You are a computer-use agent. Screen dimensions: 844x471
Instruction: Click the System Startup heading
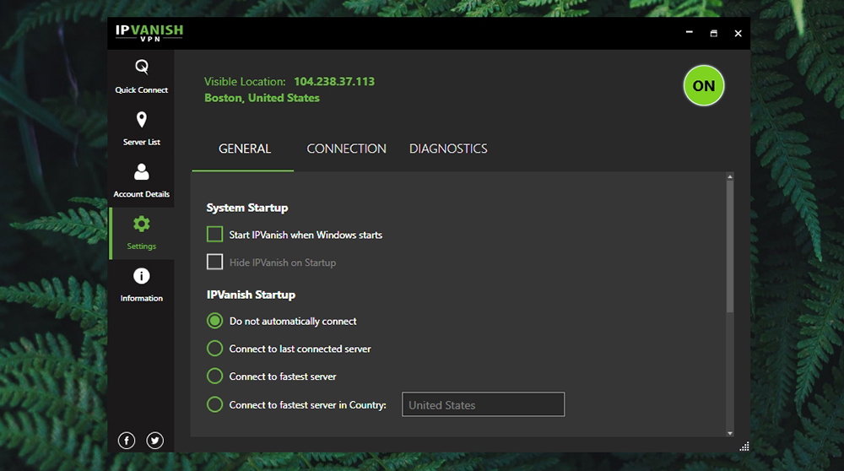247,208
